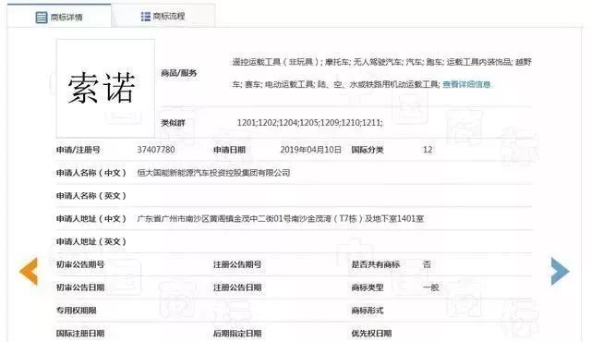Viewport: 591px width, 342px height.
Task: Click the 专用权期限 label
Action: click(x=77, y=311)
